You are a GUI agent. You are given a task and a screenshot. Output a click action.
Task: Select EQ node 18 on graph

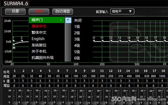click(x=165, y=41)
